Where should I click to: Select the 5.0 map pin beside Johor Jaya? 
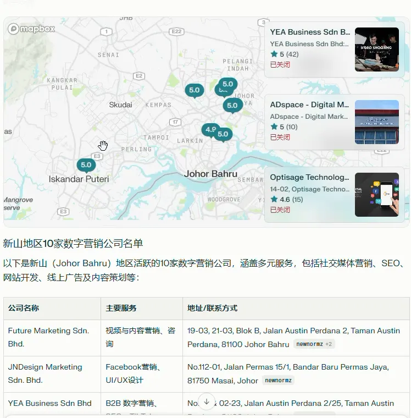[x=232, y=105]
